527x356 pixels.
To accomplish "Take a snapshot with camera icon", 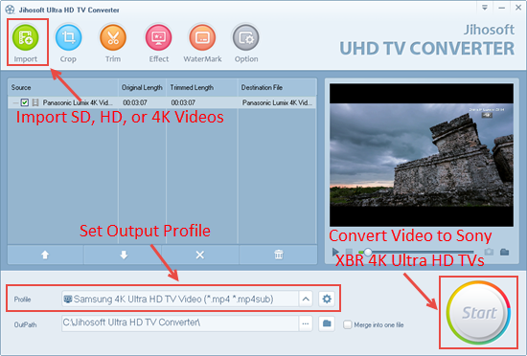I will [x=489, y=252].
